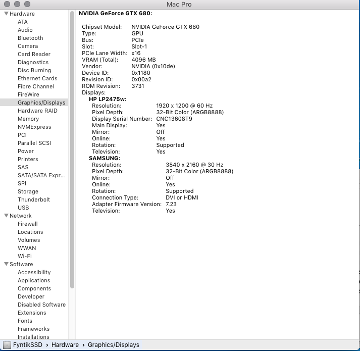This screenshot has height=351, width=360.
Task: Select Extensions in the sidebar
Action: (32, 313)
